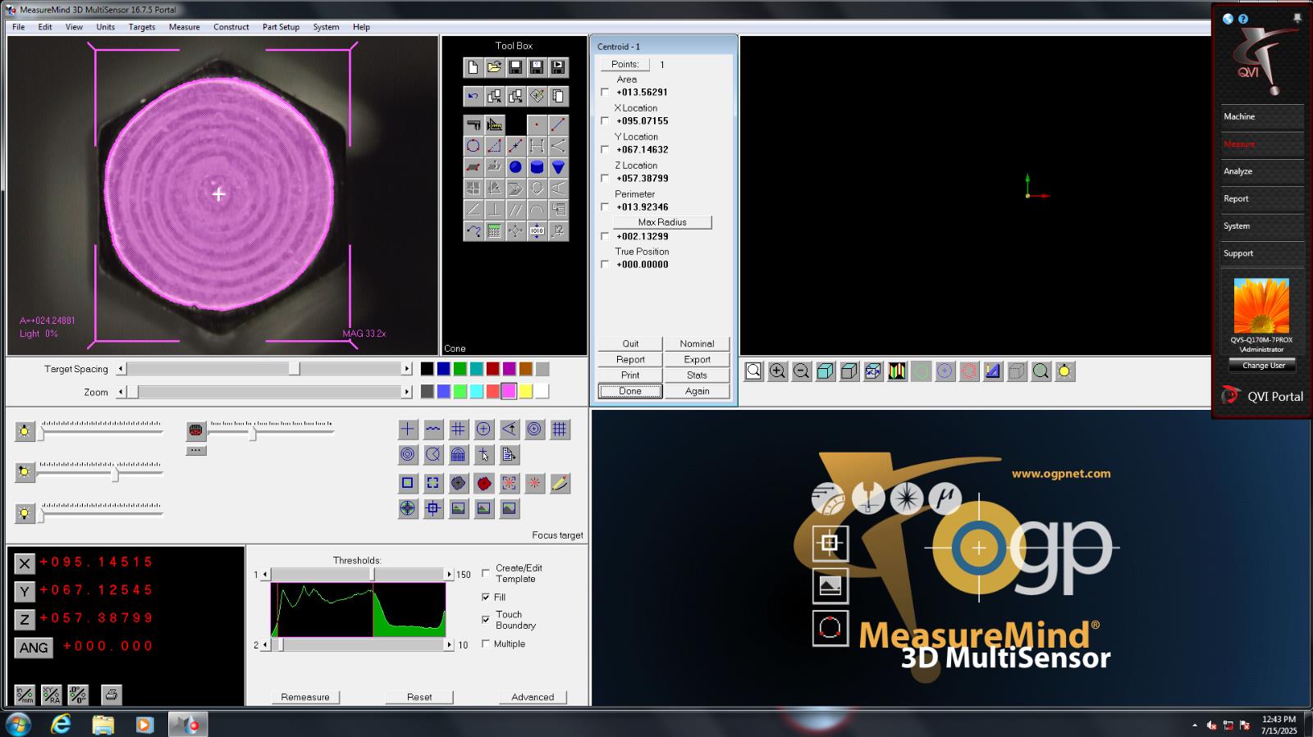Select the blue Sphere feature tool

click(515, 167)
